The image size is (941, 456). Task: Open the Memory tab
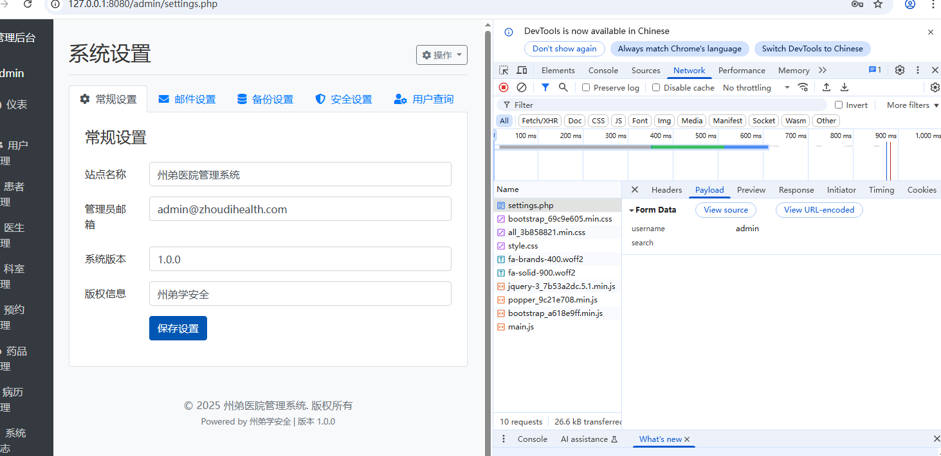pos(794,70)
